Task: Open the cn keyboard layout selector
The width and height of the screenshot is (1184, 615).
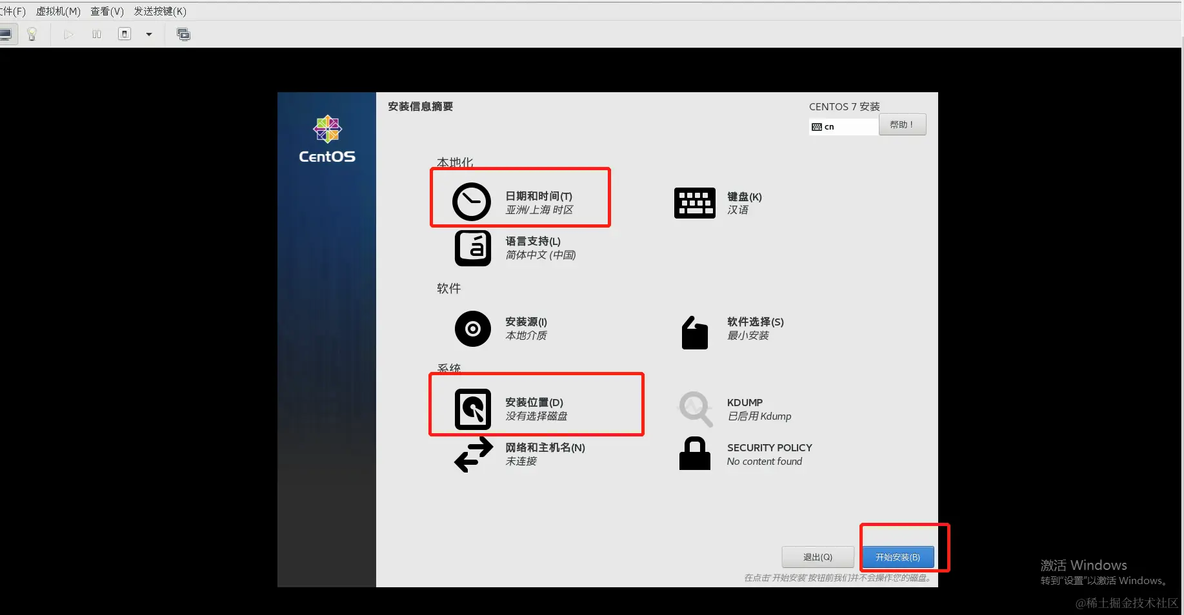Action: [843, 126]
